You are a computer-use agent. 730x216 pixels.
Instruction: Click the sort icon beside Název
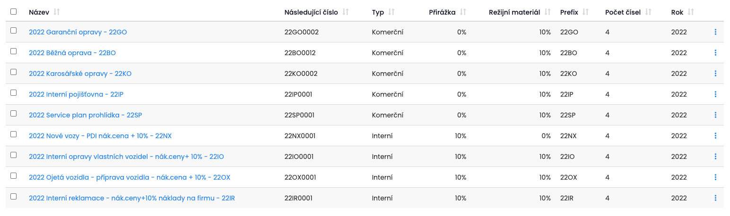pyautogui.click(x=57, y=12)
